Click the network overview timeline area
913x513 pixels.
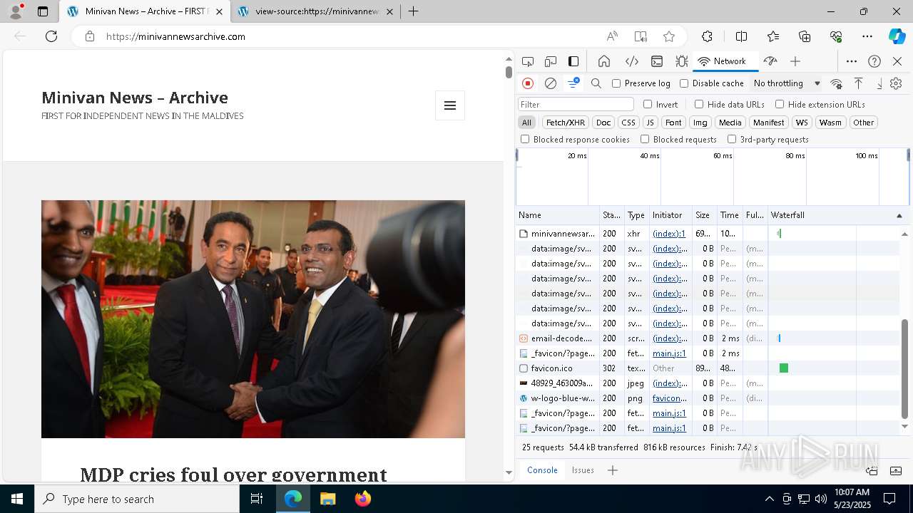pos(712,177)
